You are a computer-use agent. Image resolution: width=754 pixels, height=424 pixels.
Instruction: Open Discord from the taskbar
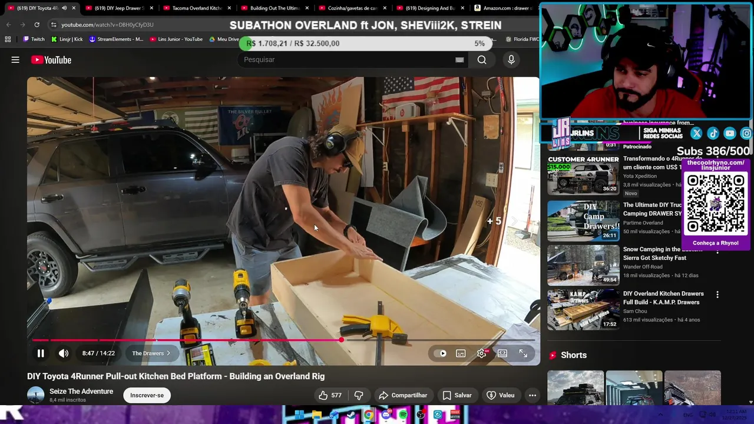click(386, 415)
